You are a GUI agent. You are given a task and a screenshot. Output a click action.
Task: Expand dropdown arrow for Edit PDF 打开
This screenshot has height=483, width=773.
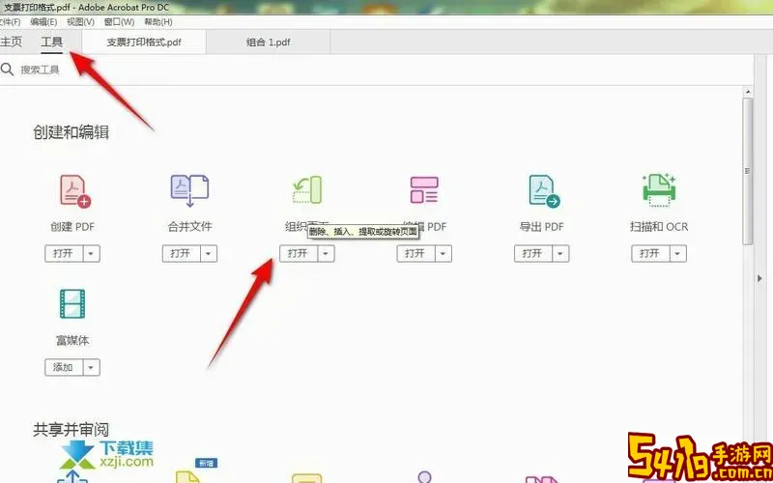tap(444, 254)
